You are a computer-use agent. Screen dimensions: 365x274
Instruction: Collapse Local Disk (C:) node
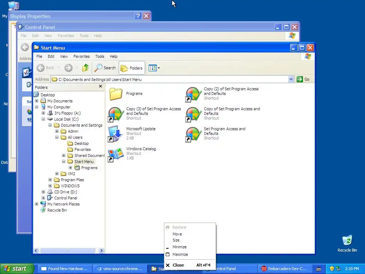pos(43,119)
